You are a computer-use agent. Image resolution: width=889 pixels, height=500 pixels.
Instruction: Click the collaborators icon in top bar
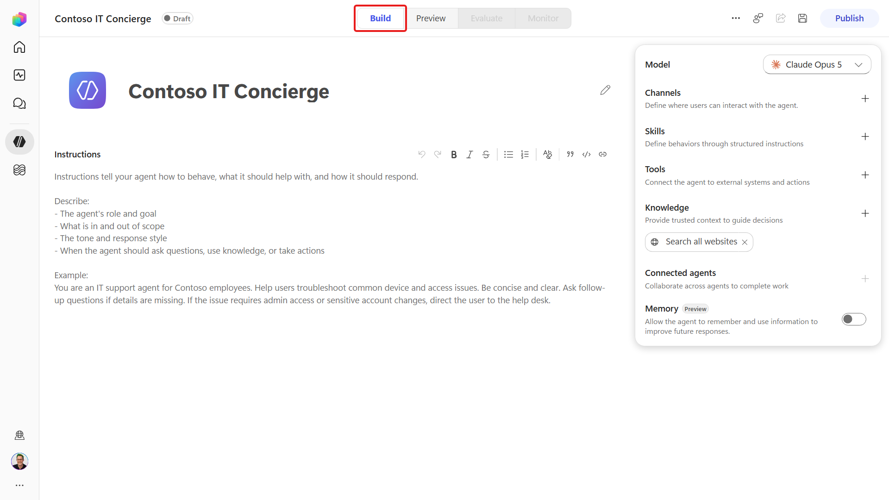[758, 18]
